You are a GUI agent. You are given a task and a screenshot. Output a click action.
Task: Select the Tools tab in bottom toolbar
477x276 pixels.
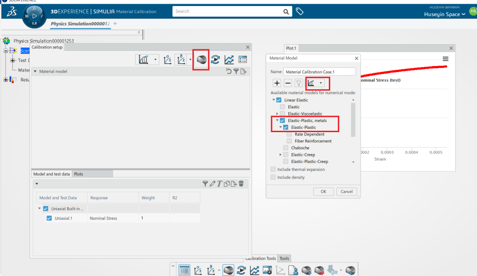284,258
